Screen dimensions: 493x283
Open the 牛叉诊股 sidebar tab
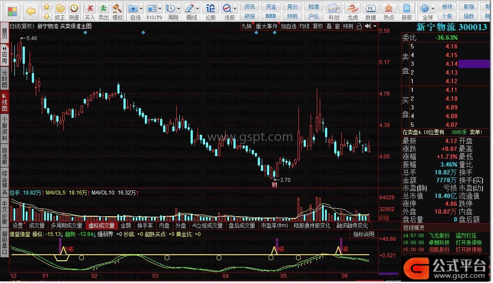tap(4, 213)
